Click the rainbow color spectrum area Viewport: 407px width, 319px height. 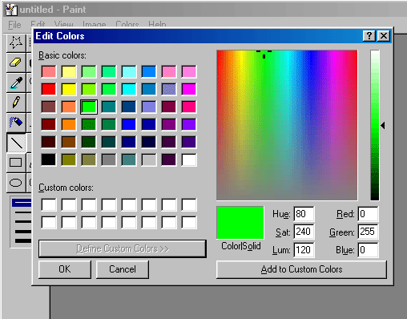point(287,125)
